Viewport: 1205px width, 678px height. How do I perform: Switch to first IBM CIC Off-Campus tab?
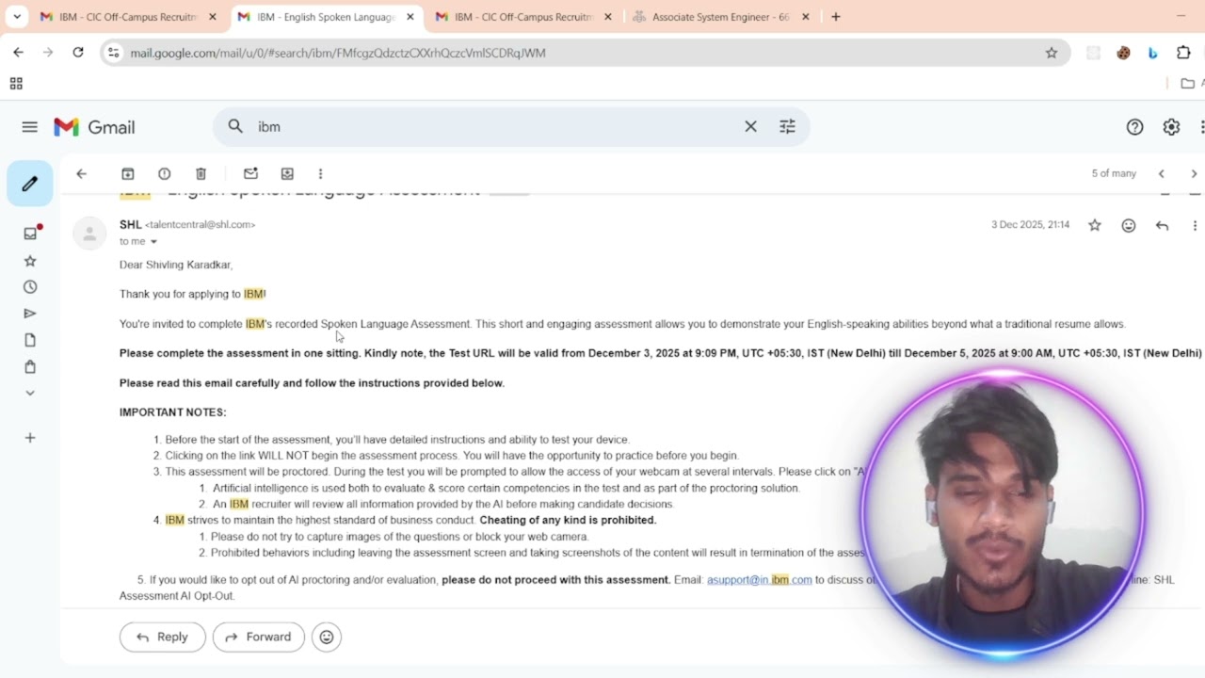126,17
